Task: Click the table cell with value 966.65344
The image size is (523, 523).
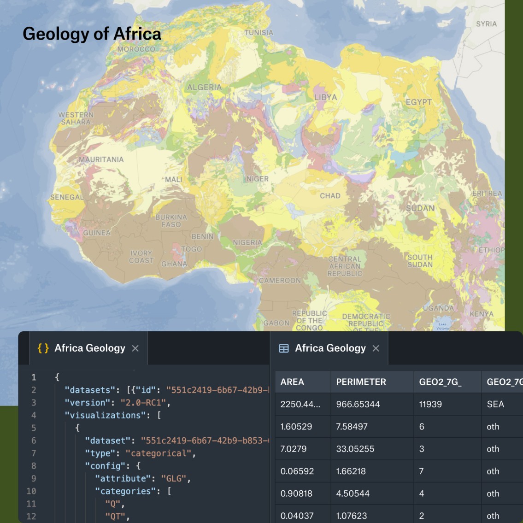Action: click(372, 404)
